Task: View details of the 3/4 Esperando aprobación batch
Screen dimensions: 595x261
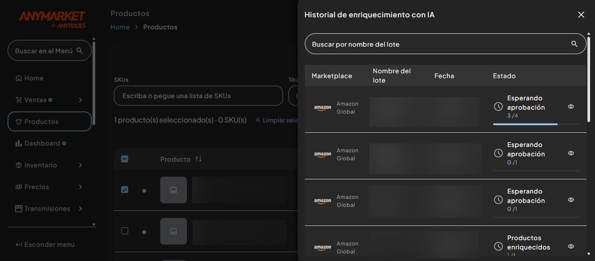Action: 571,107
